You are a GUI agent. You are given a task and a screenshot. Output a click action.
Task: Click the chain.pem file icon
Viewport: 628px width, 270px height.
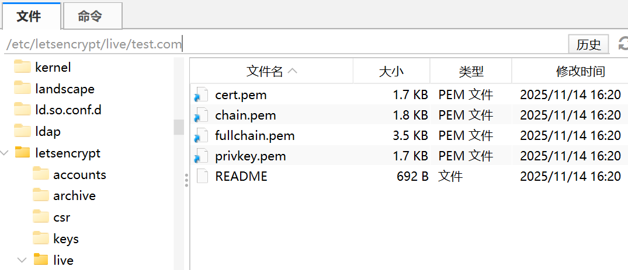point(202,115)
